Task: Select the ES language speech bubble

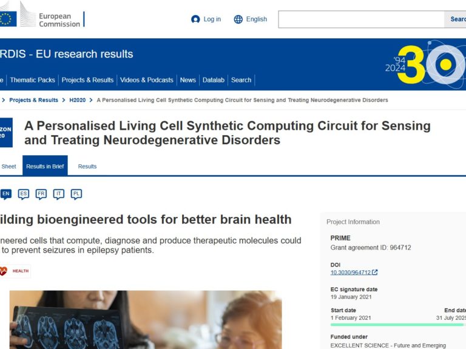Action: (24, 194)
